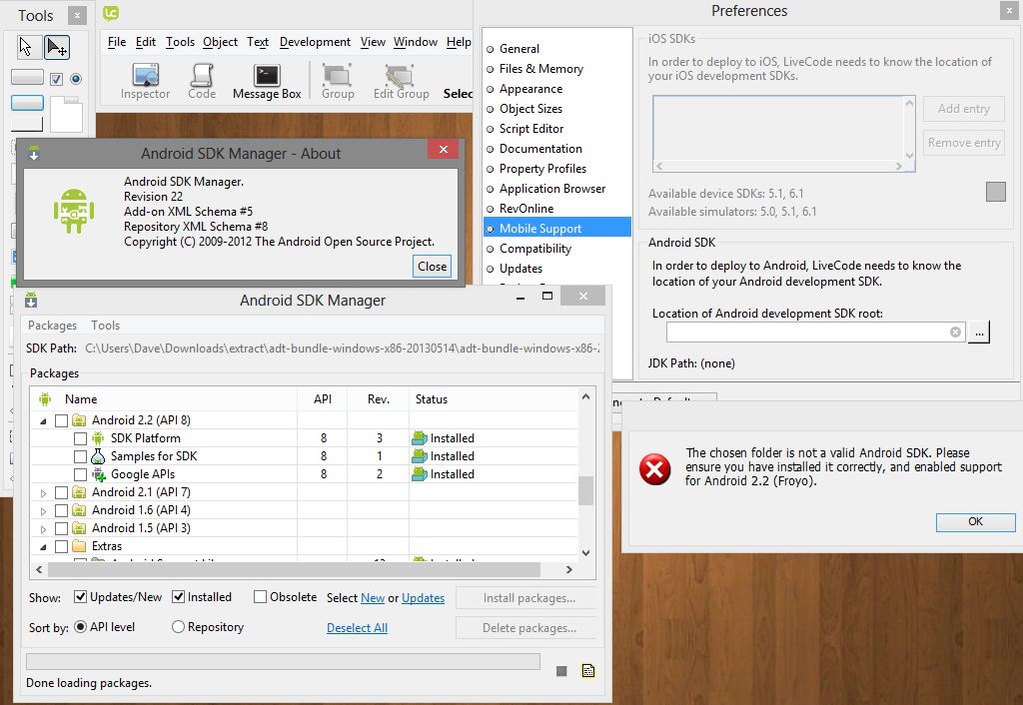This screenshot has width=1023, height=705.
Task: Open the SDK Manager log icon
Action: (x=588, y=671)
